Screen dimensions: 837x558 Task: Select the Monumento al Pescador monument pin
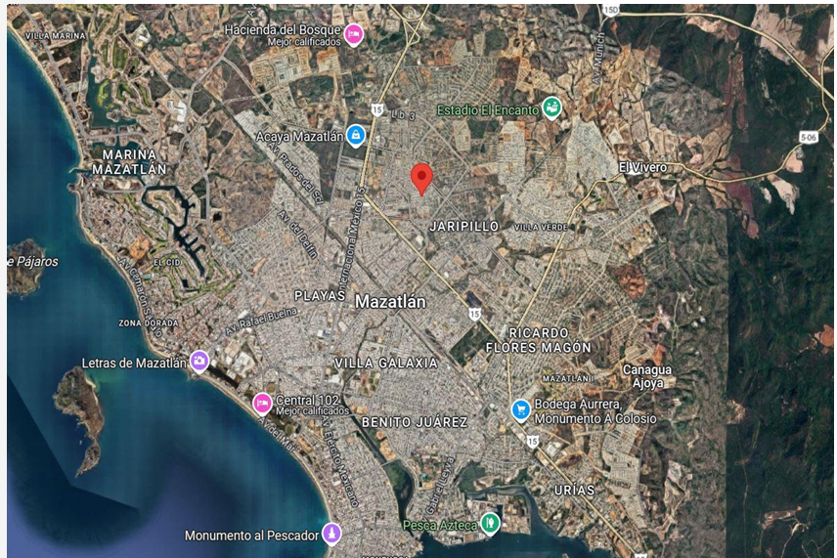pos(331,534)
